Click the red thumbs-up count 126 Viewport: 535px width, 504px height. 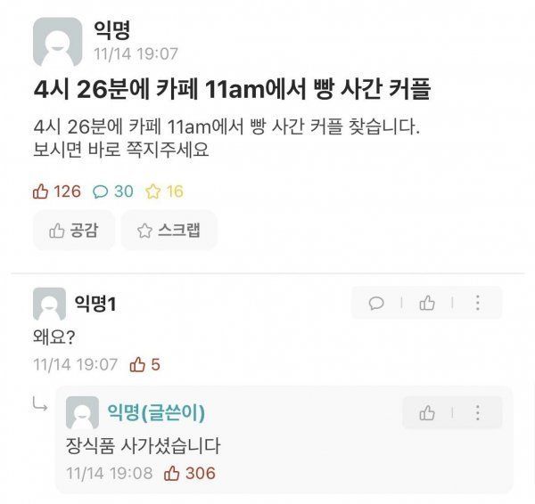click(x=57, y=191)
